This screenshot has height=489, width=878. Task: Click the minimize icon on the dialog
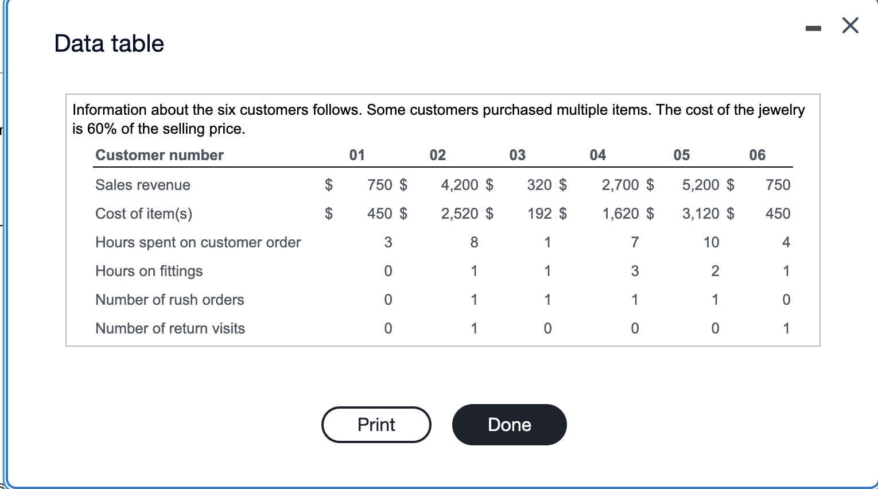pos(813,26)
